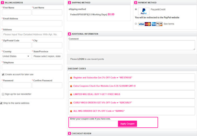This screenshot has width=197, height=136.
Task: Click gift icon beside Curly Wigs offer
Action: pyautogui.click(x=71, y=103)
